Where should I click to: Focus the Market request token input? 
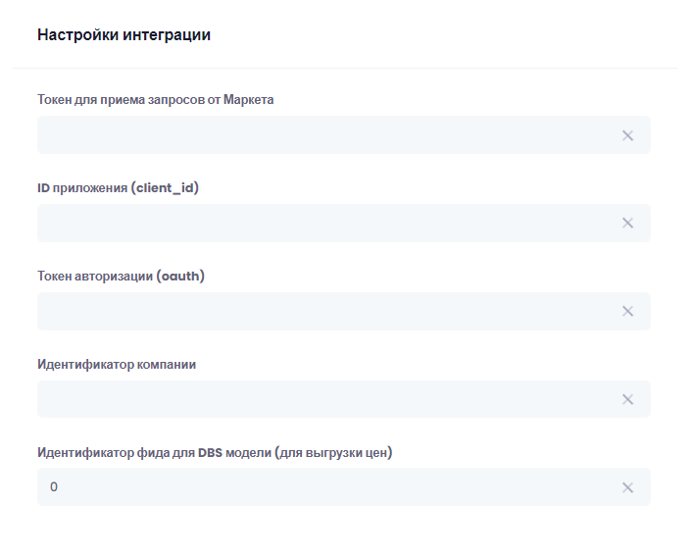323,135
